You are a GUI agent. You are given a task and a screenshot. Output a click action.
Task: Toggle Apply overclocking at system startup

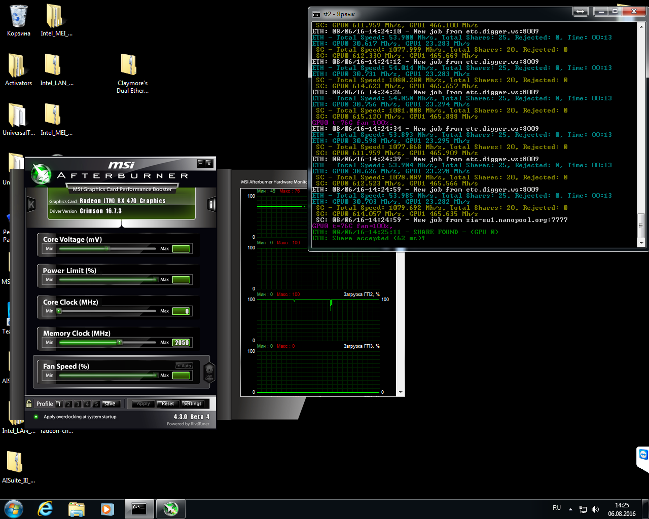click(x=36, y=417)
